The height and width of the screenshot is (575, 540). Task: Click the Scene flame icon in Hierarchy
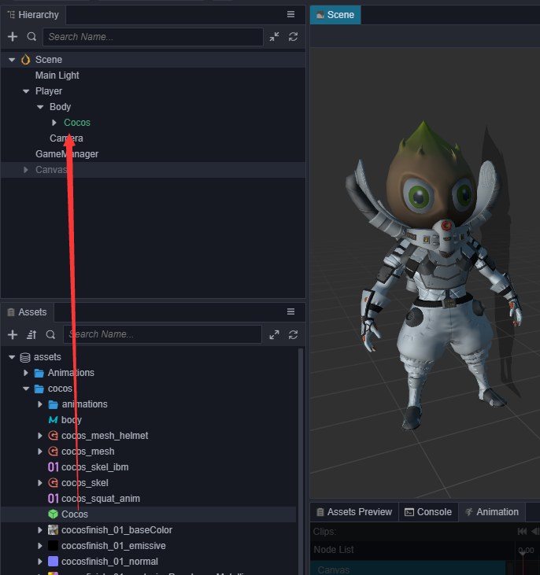[25, 60]
